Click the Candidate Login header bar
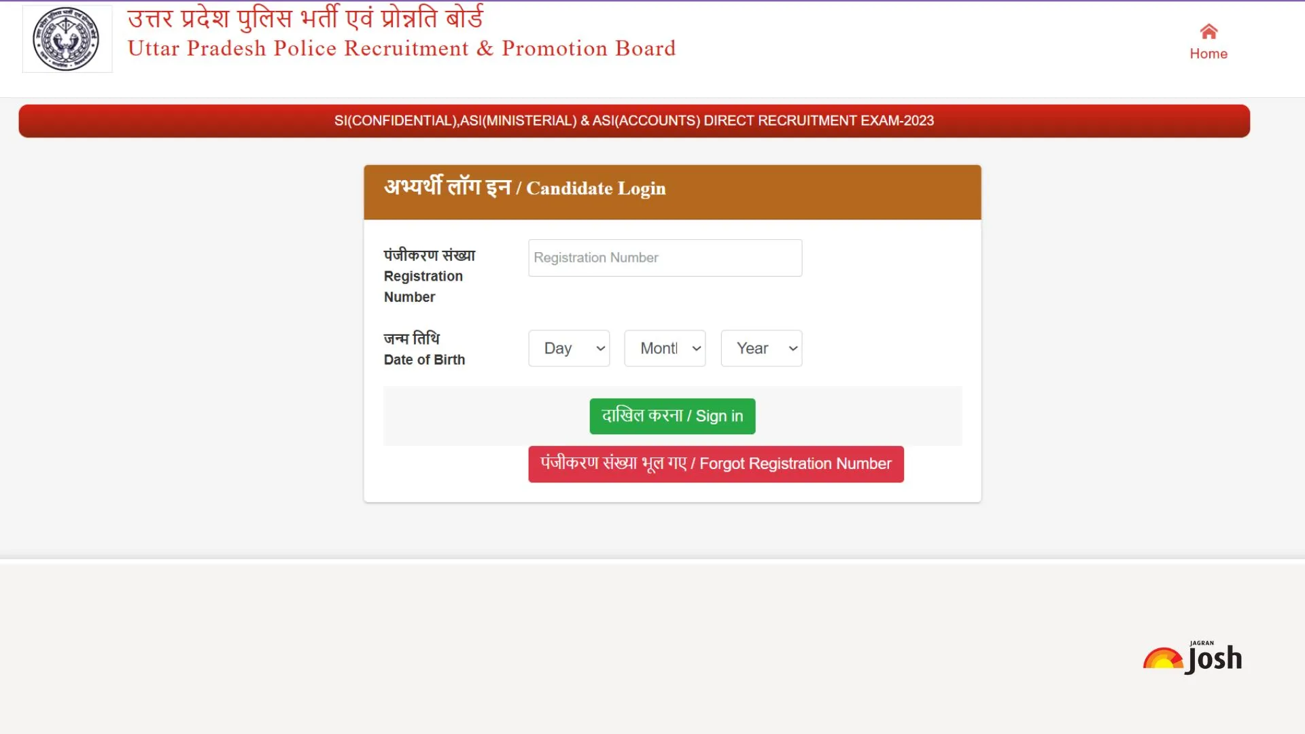The height and width of the screenshot is (734, 1305). [x=672, y=192]
